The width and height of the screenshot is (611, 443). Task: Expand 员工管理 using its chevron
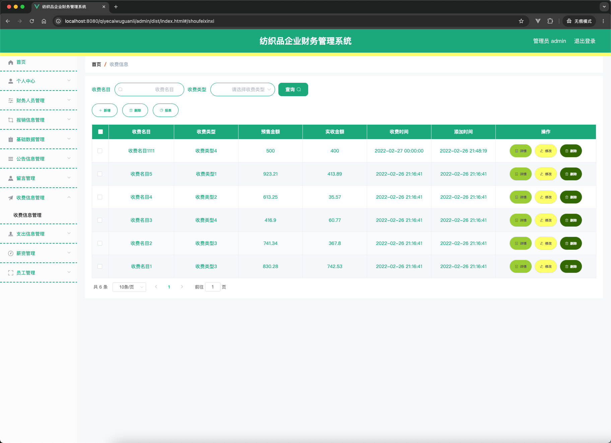coord(69,272)
